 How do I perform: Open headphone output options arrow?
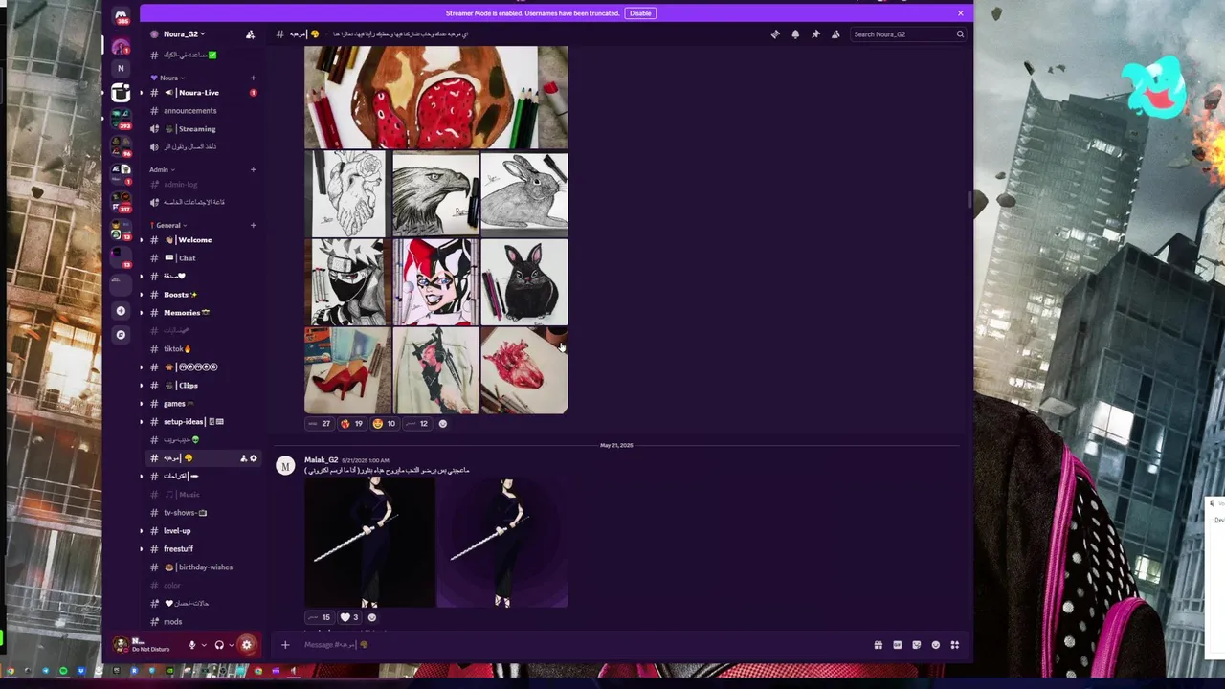pos(231,645)
